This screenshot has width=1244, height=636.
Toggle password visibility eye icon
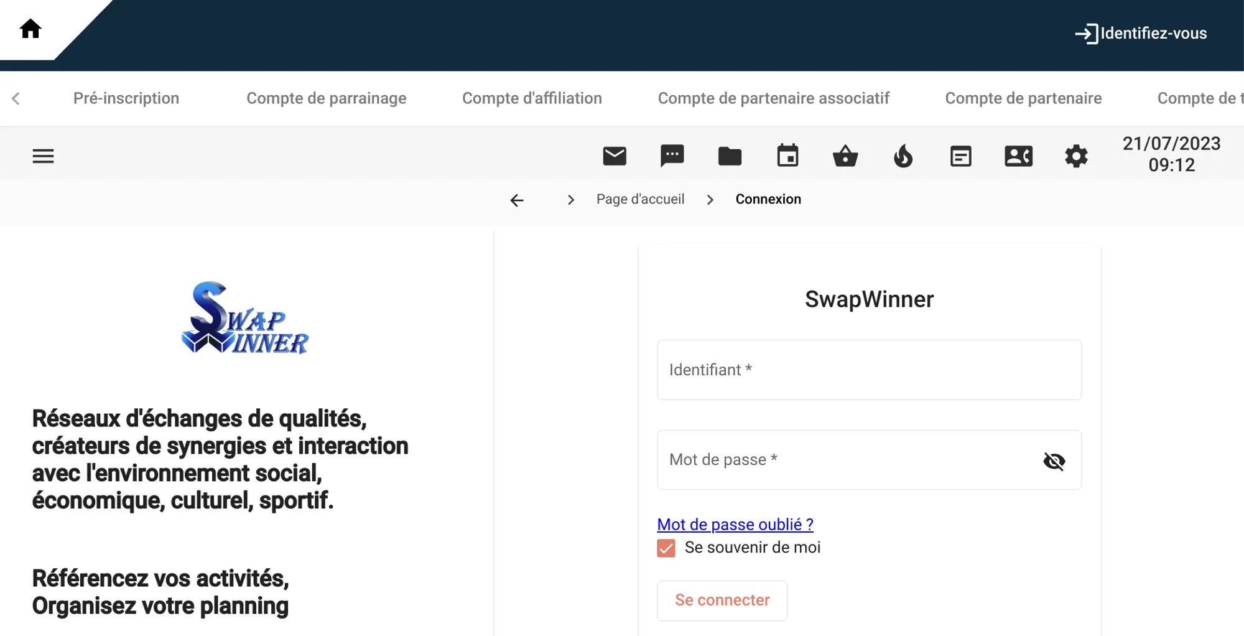coord(1054,461)
